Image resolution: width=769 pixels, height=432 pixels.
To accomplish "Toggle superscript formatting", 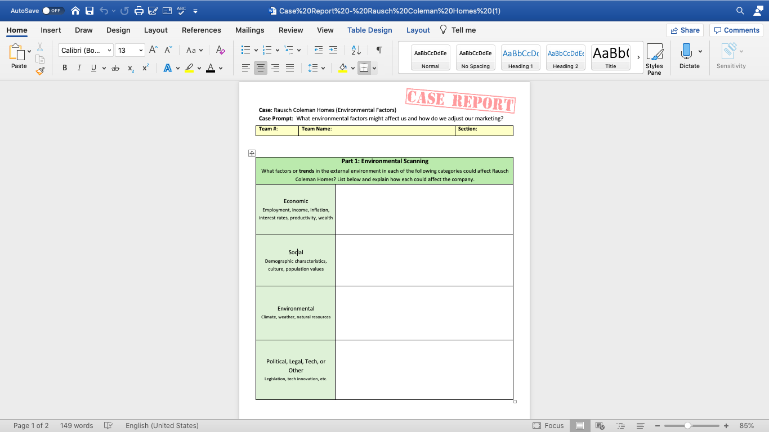I will tap(145, 68).
